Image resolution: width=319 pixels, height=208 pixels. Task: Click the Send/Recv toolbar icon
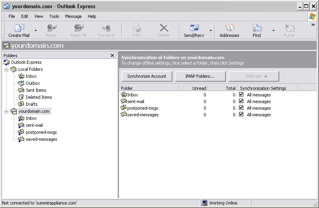coord(194,28)
